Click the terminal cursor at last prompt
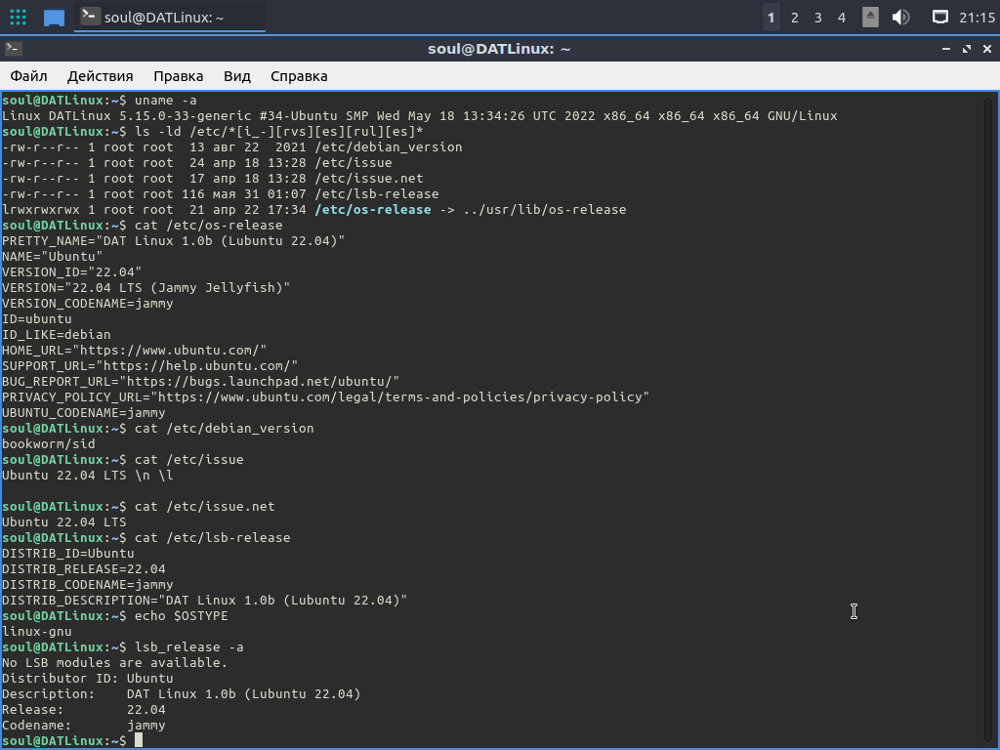The image size is (1000, 750). 139,740
